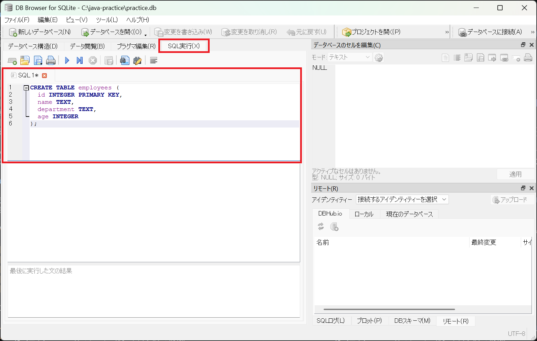Click the 最終変更 column header
Image resolution: width=537 pixels, height=341 pixels.
tap(495, 242)
